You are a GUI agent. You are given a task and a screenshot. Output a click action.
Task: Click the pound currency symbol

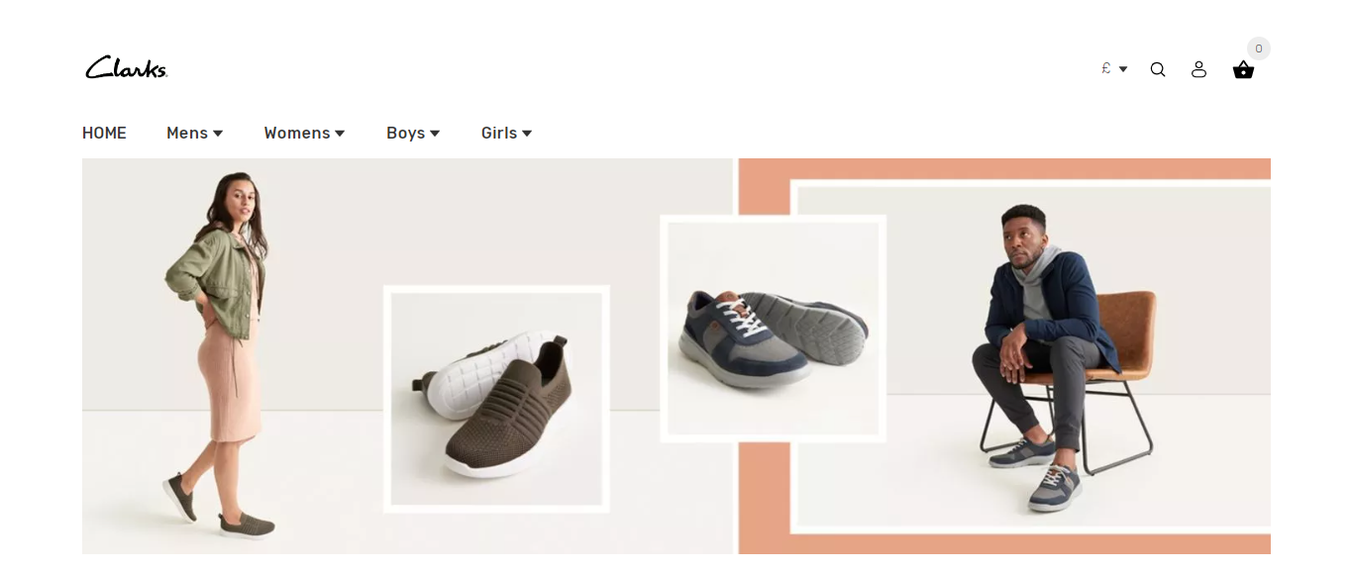click(x=1106, y=68)
